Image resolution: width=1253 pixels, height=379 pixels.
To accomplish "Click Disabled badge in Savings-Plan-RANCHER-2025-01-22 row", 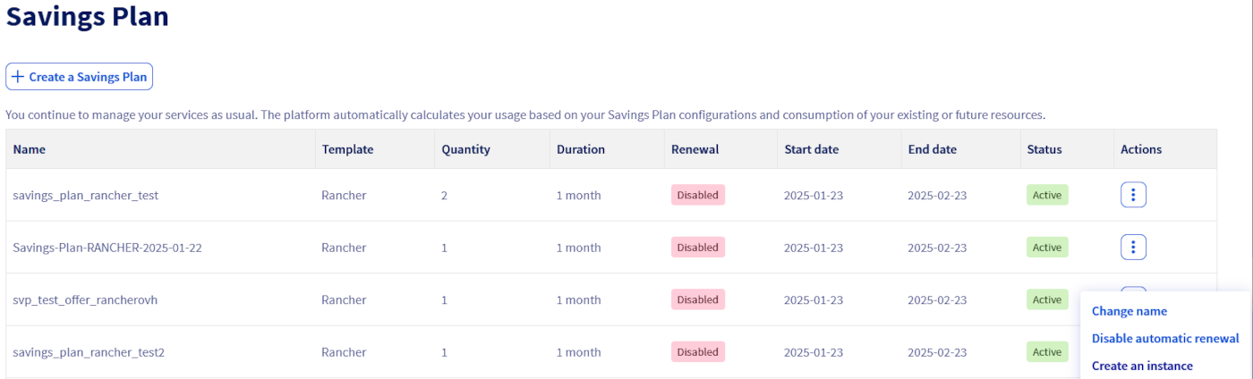I will coord(697,248).
